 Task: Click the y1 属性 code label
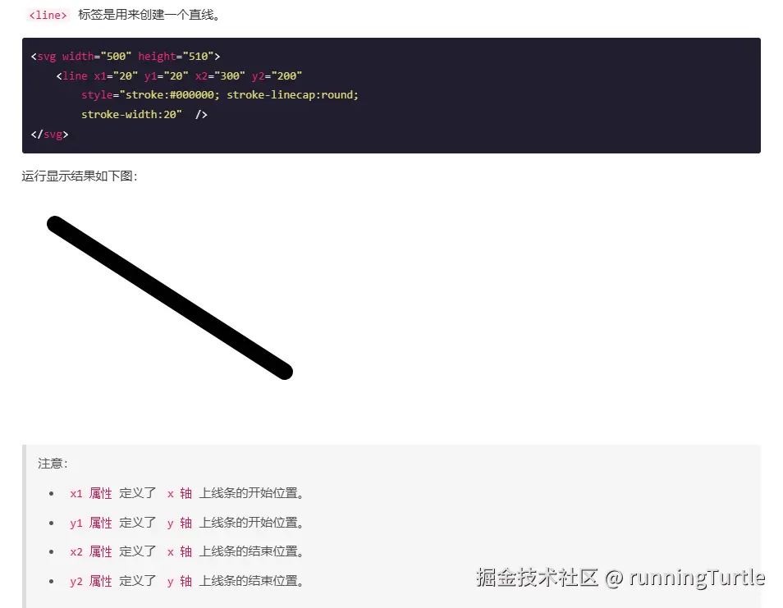coord(91,523)
